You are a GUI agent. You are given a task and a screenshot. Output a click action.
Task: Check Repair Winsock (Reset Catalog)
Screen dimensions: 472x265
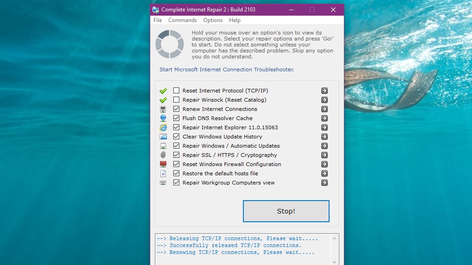coord(176,100)
